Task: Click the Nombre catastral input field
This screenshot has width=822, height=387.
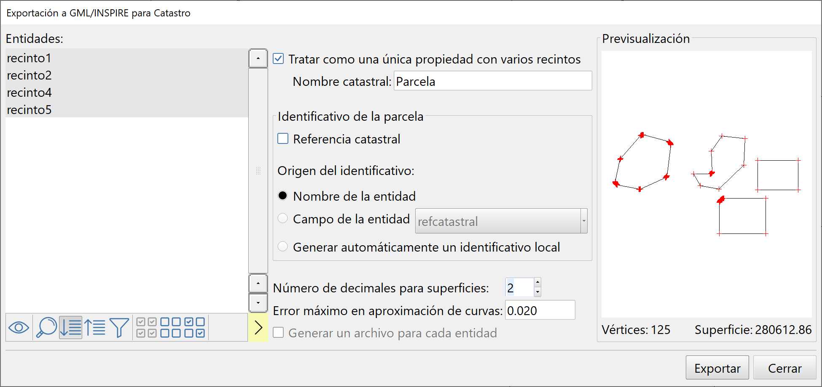Action: point(492,81)
